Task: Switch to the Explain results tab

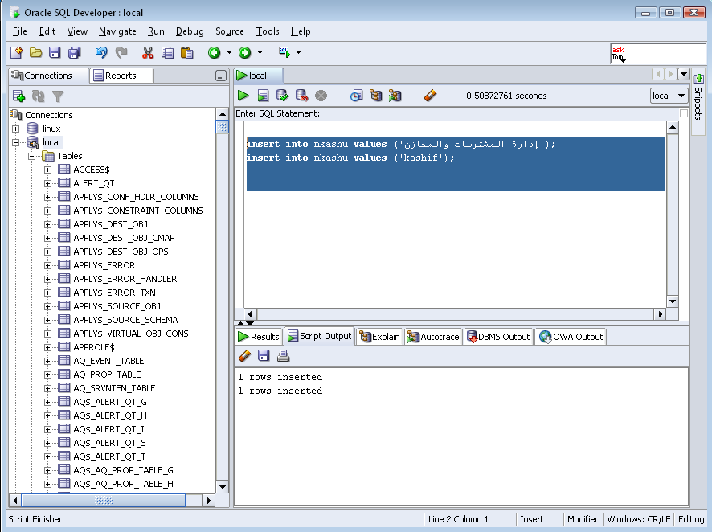Action: click(379, 336)
